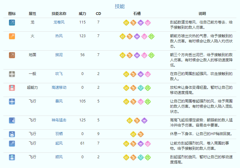The height and width of the screenshot is (168, 240).
Task: Click the blue 暴风 skill icon
Action: (x=12, y=102)
